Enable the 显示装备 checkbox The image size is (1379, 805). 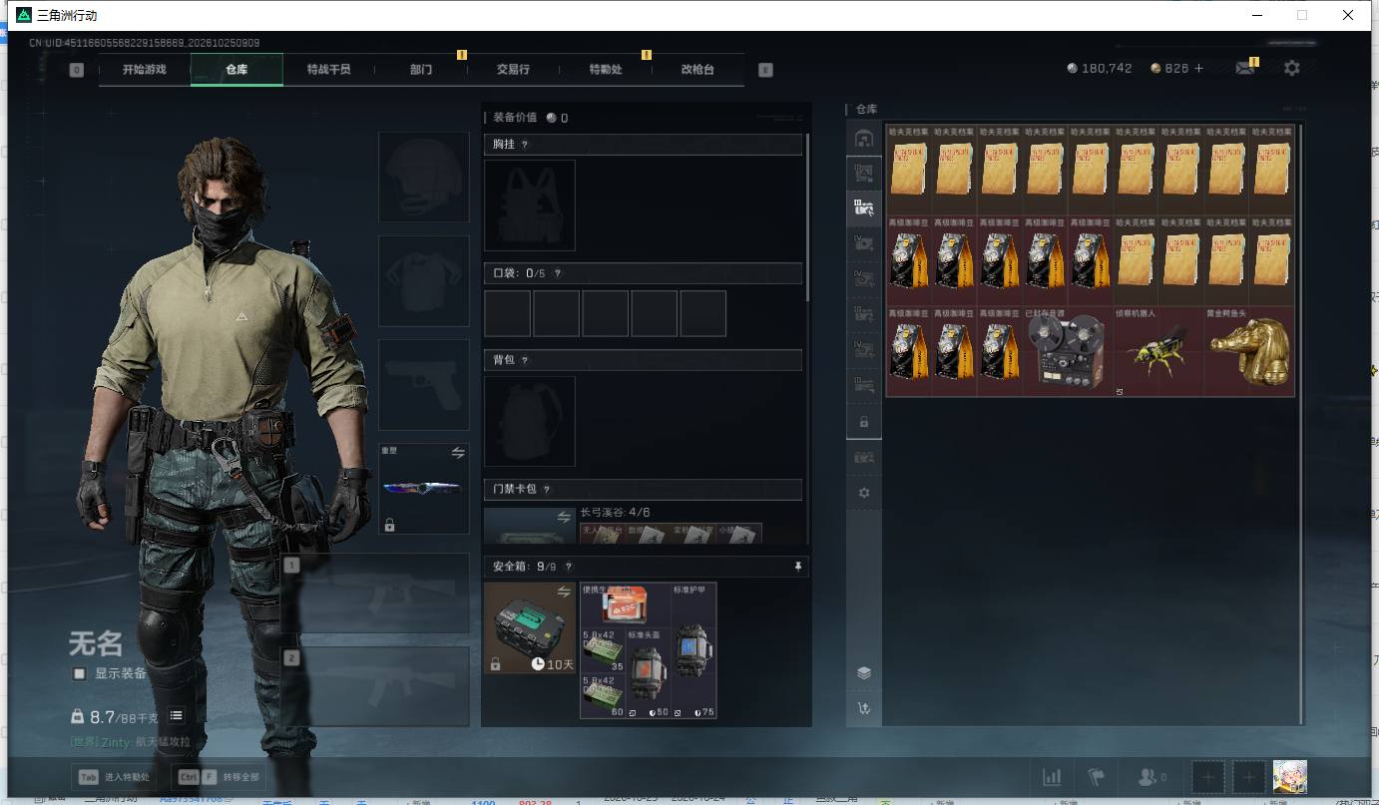point(79,673)
